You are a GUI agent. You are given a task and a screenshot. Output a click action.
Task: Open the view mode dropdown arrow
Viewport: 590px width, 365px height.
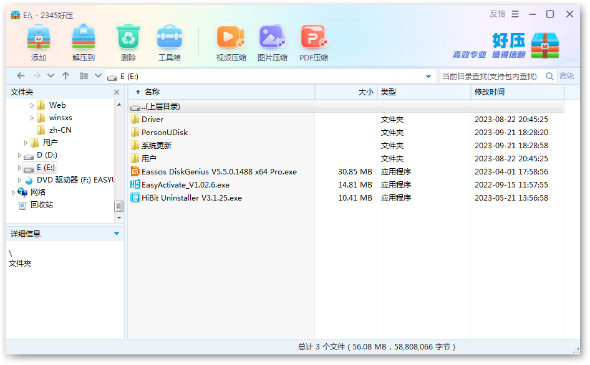(x=98, y=76)
